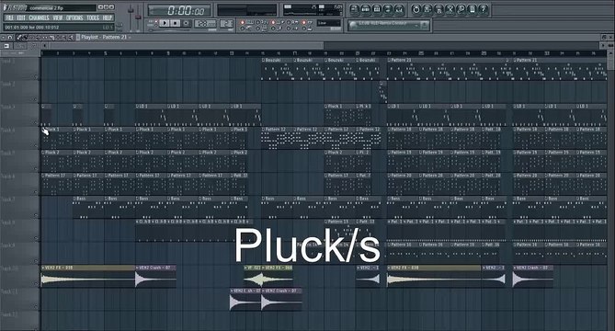Click the LIVE RED Remix Contest news panel
Screen dimensions: 615x331
pos(388,25)
